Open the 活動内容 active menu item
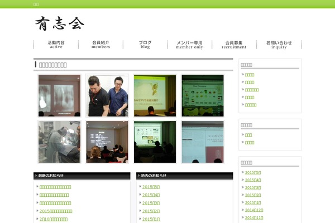 click(x=56, y=45)
